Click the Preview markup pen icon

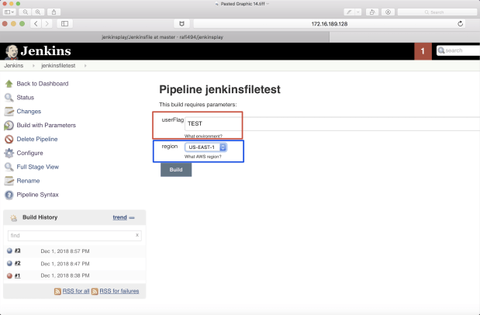[x=349, y=12]
